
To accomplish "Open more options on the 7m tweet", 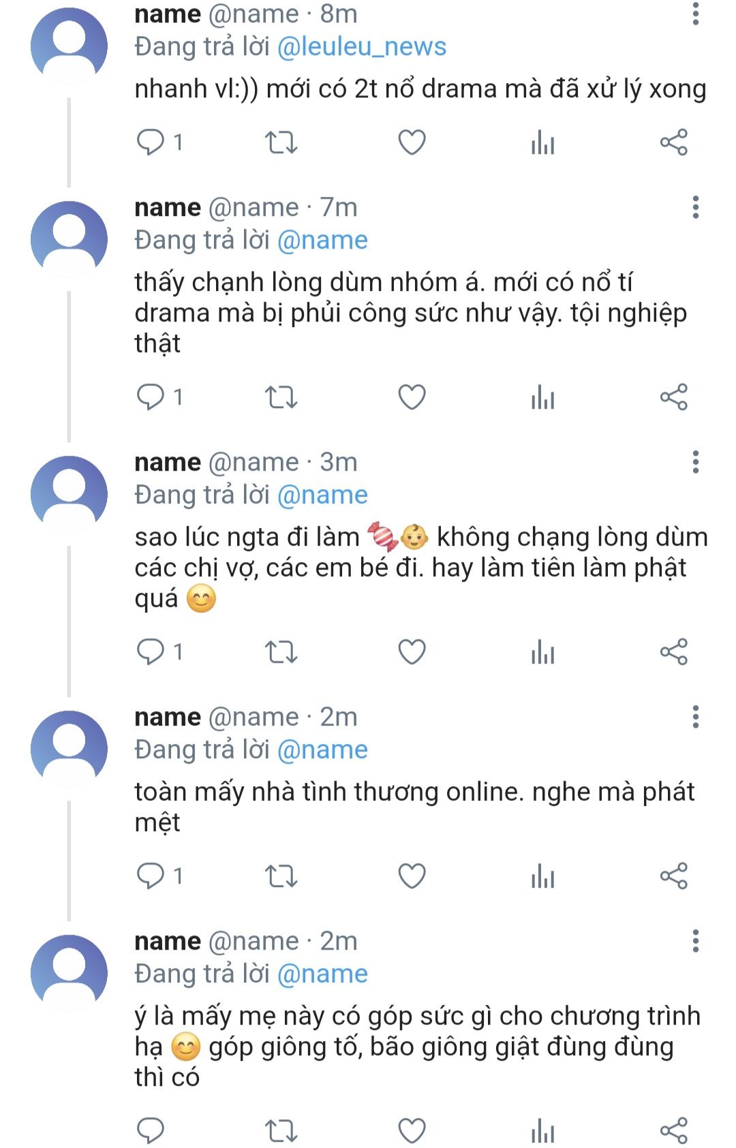I will (695, 207).
